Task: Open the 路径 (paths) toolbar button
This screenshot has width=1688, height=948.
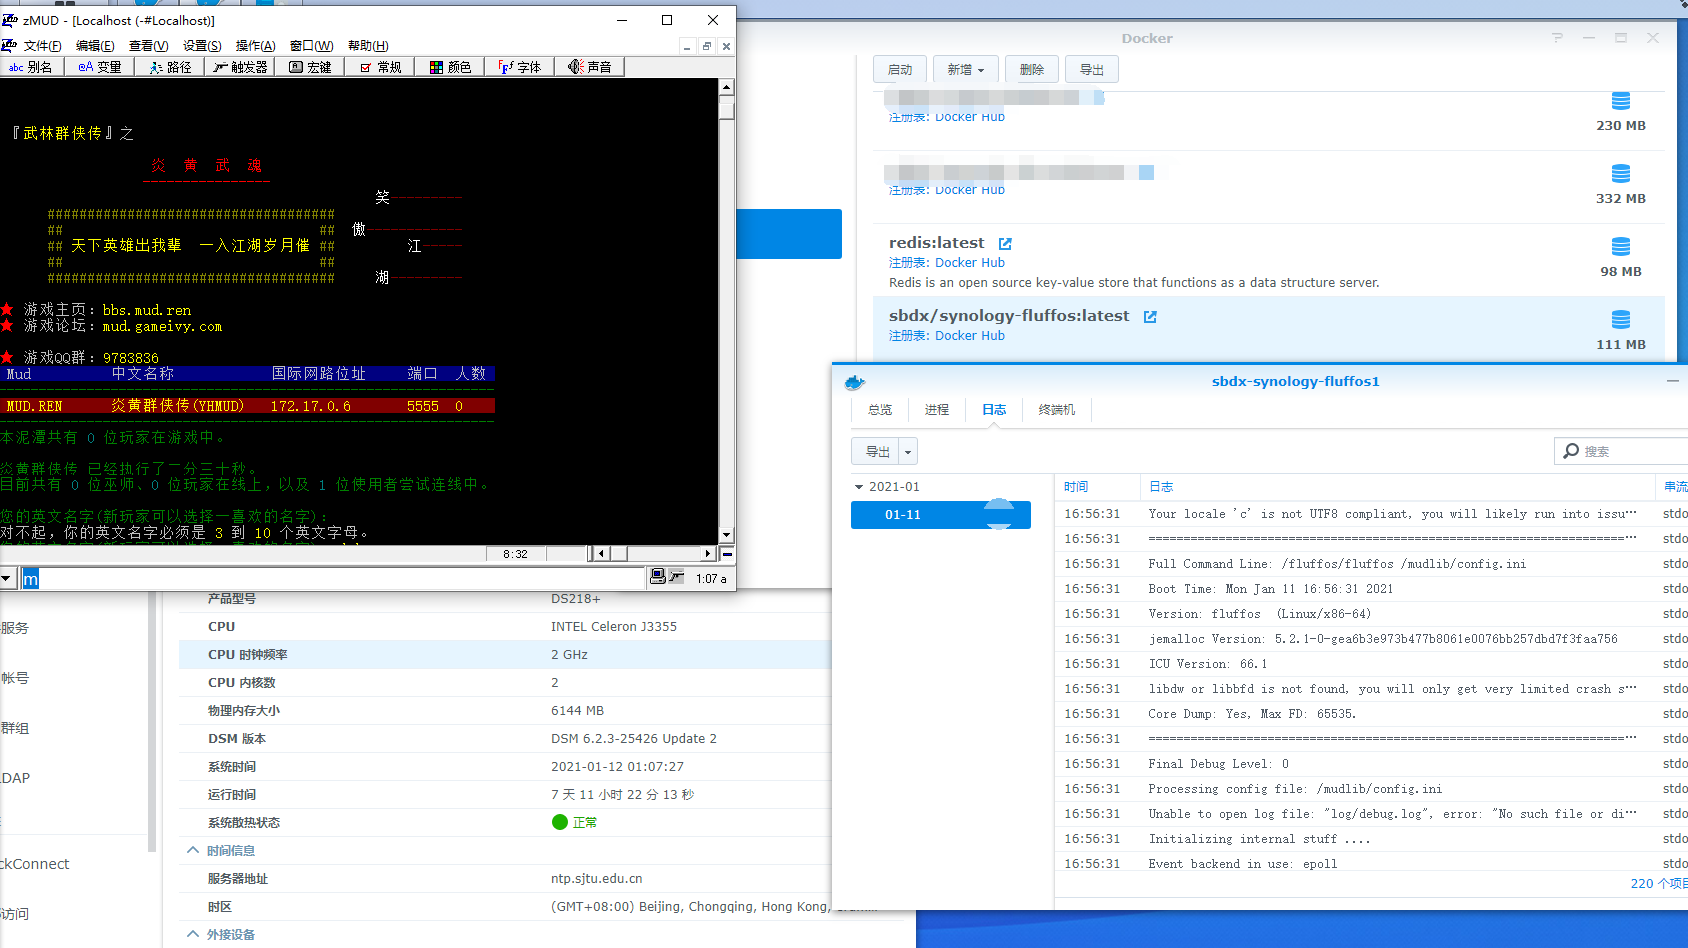Action: coord(170,67)
